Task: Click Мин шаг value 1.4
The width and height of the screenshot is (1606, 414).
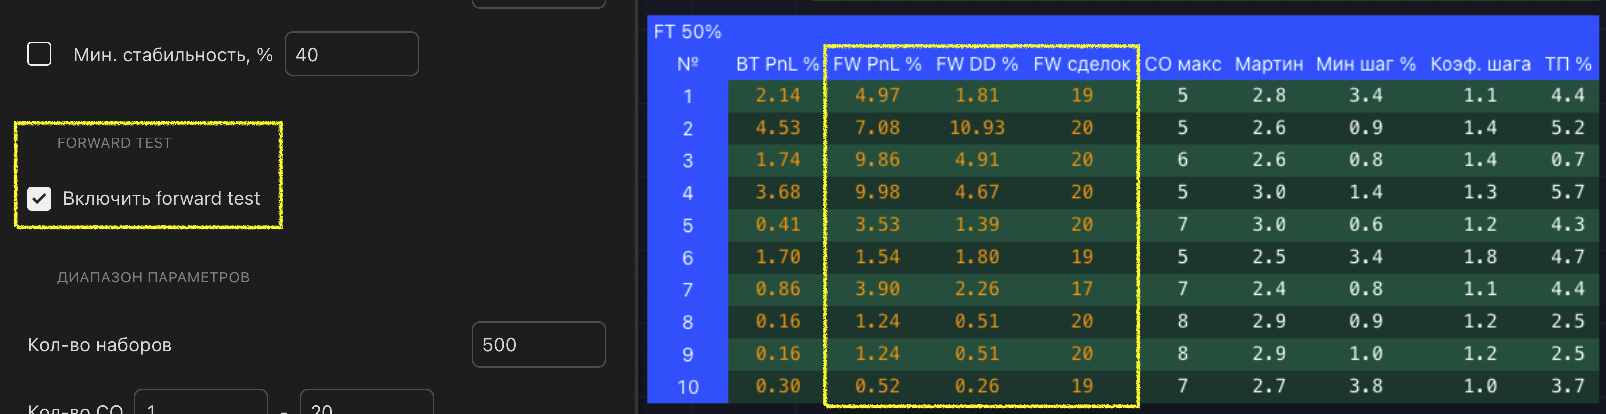Action: coord(1366,192)
